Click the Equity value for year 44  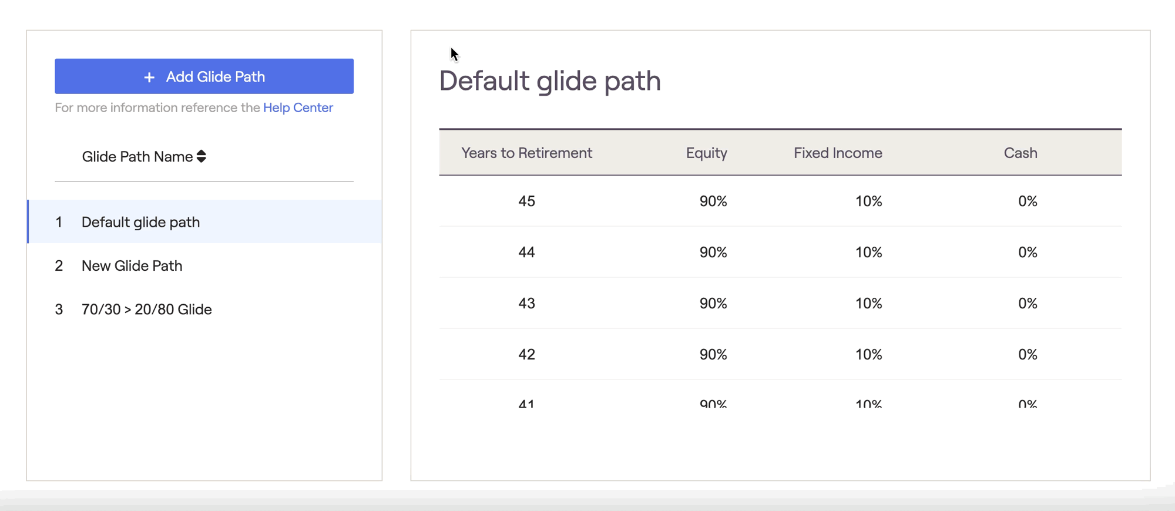point(713,253)
